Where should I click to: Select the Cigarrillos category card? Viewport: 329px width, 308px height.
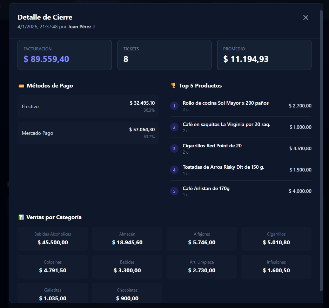[x=276, y=239]
